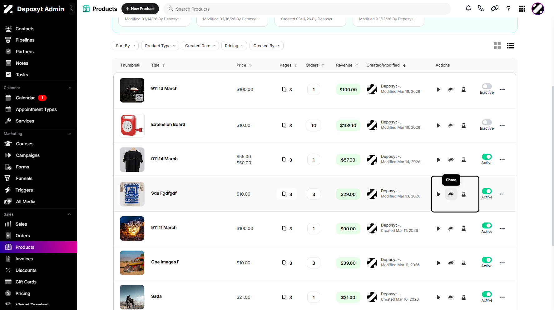
Task: Share the Sda Fgdfgdf product
Action: point(451,194)
